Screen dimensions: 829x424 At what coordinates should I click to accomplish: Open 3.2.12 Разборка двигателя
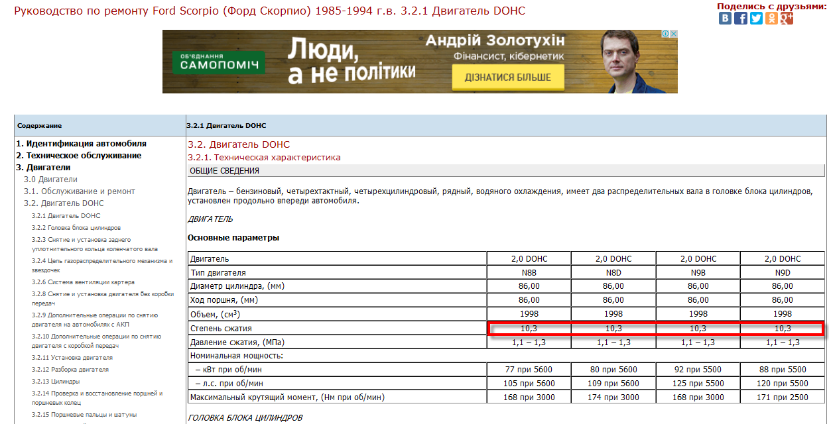[70, 369]
